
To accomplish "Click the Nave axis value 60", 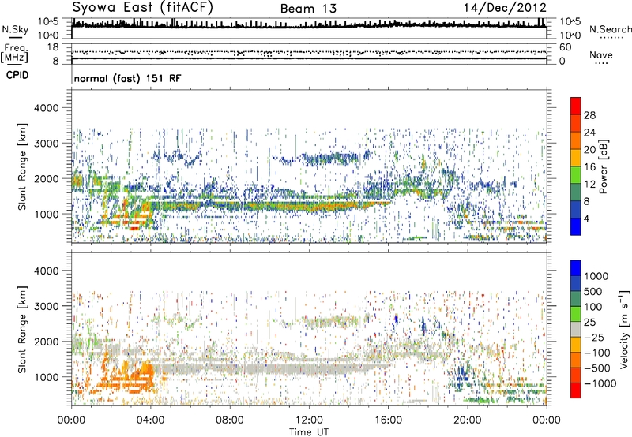I will (566, 47).
